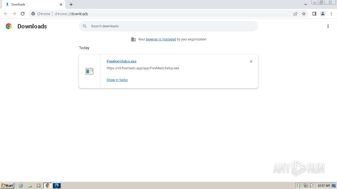The width and height of the screenshot is (337, 189).
Task: Open the media player taskbar icon
Action: 39,186
